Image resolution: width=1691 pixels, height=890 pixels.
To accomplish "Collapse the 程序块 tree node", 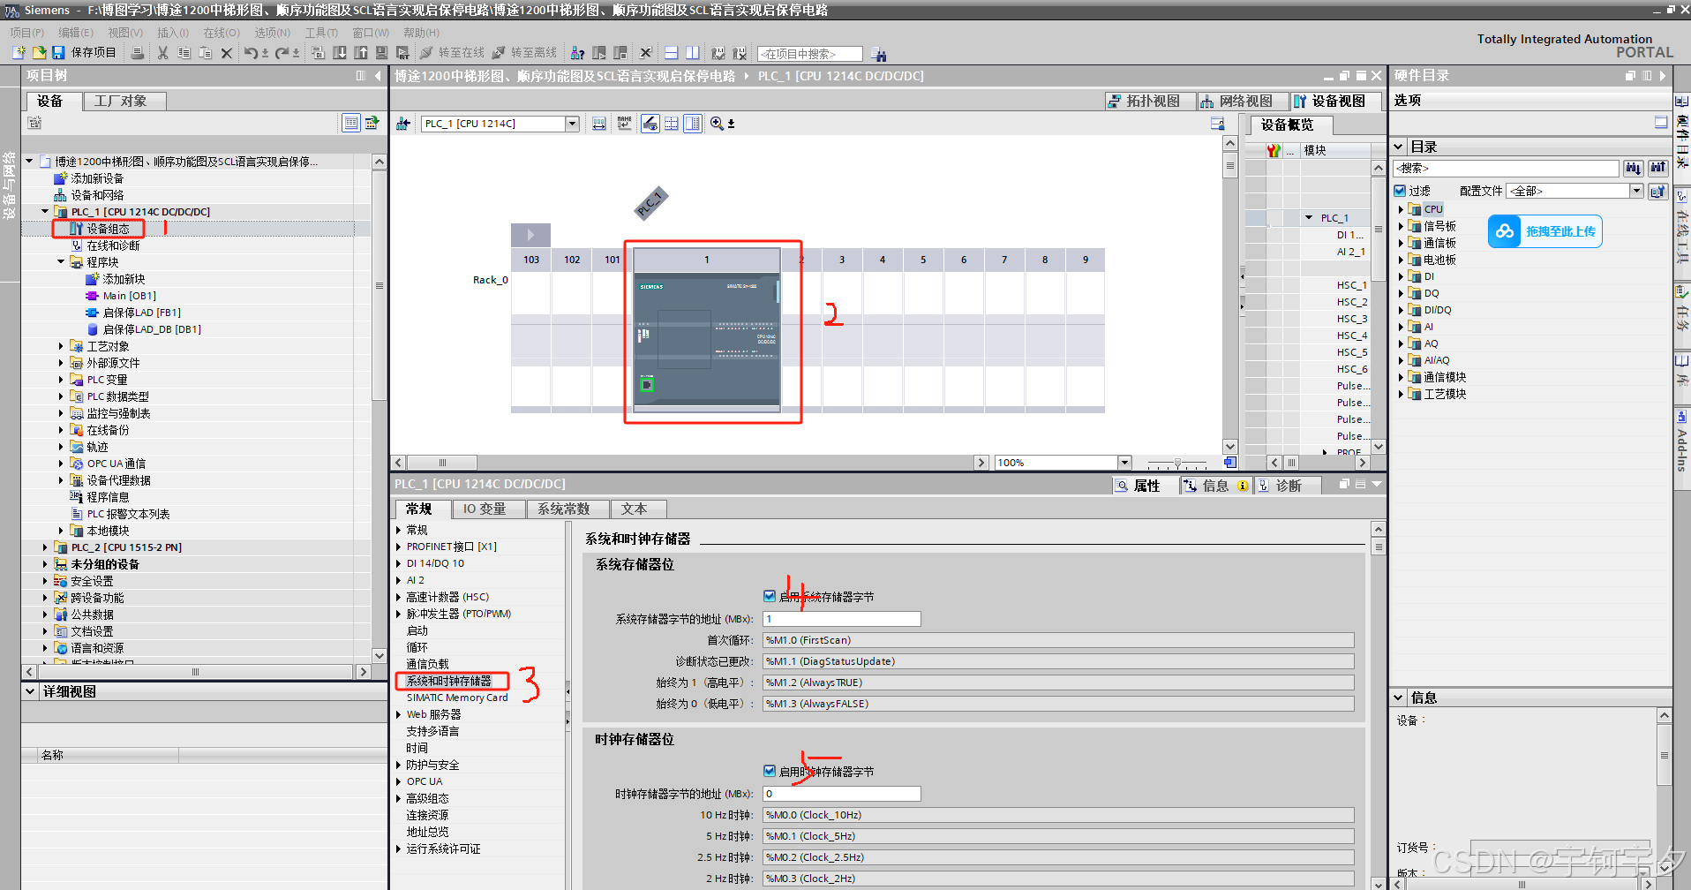I will [x=61, y=262].
